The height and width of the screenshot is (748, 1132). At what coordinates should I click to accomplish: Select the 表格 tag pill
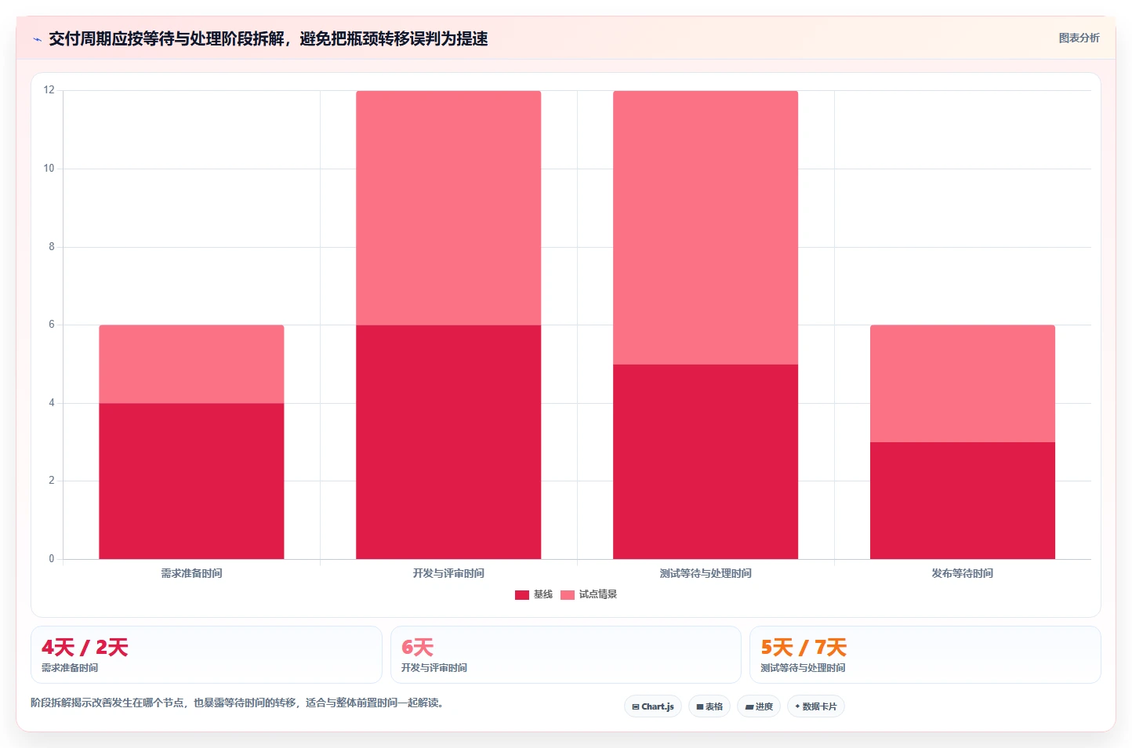[x=709, y=706]
